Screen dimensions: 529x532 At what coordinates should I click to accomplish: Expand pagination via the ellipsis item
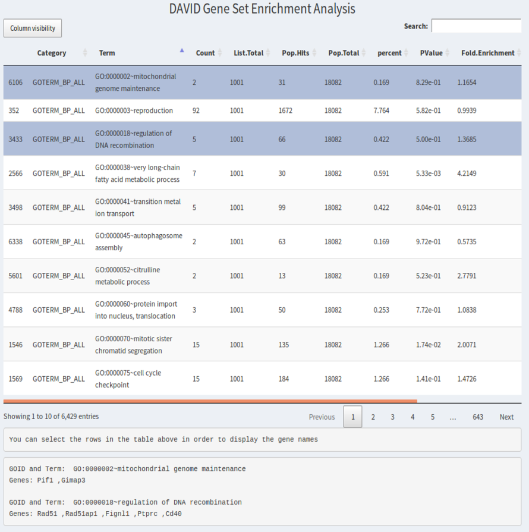[x=453, y=417]
